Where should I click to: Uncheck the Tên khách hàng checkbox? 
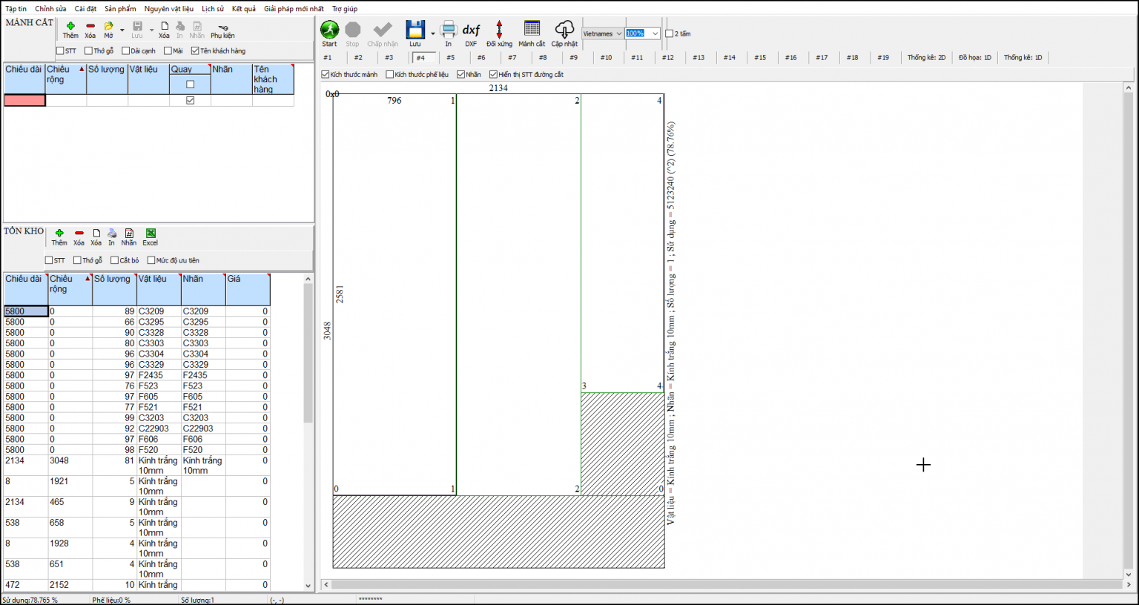[x=195, y=51]
